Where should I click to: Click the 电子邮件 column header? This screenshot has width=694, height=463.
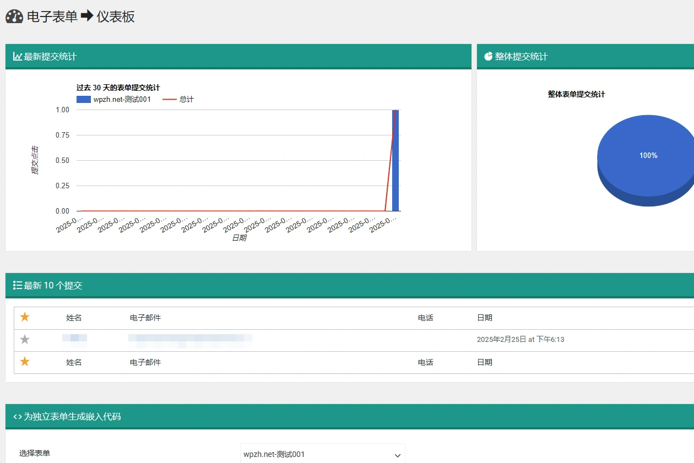pyautogui.click(x=144, y=318)
